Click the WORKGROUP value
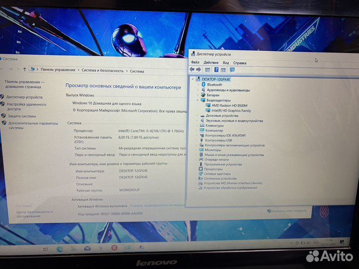Screen dimensions: 359x269 [129, 190]
